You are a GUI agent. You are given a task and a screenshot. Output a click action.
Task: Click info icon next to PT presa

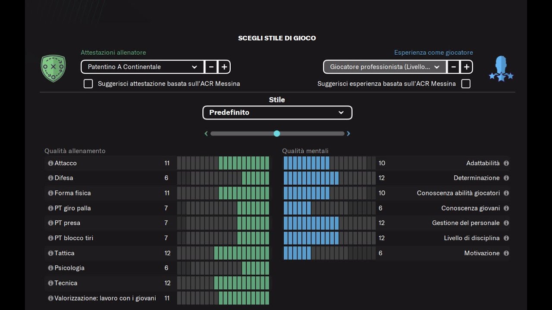click(x=50, y=223)
